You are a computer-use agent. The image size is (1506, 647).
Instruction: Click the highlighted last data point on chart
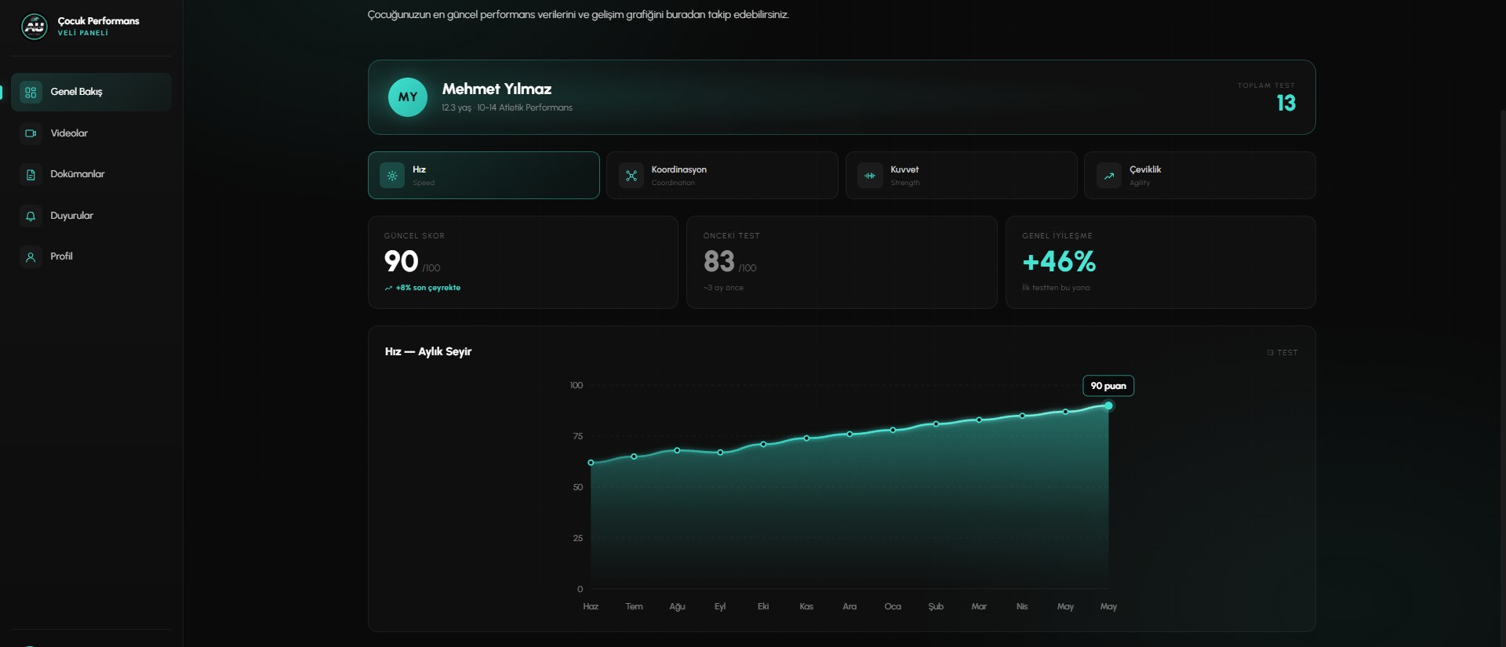(1108, 405)
